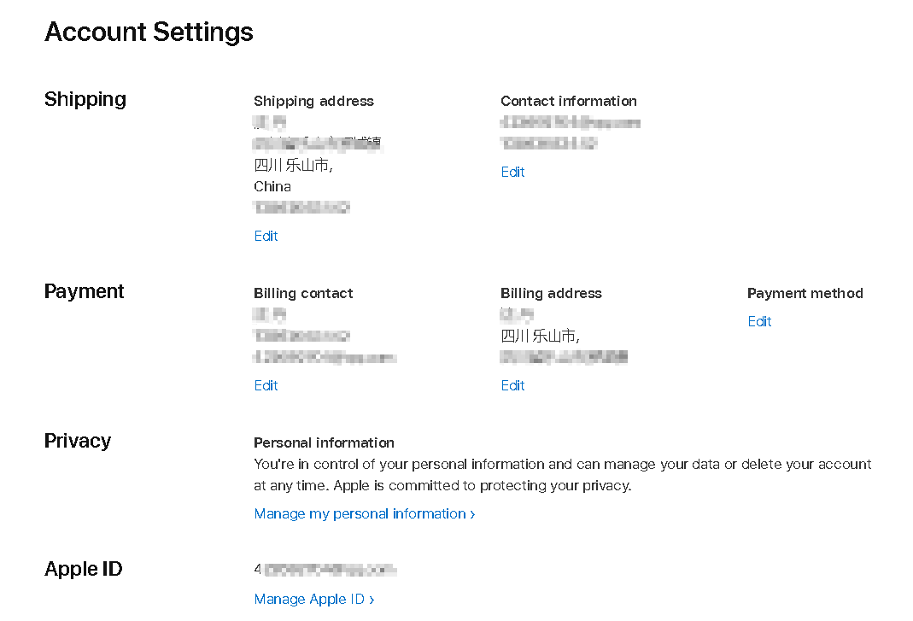This screenshot has width=913, height=621.
Task: Click the Account Settings page heading
Action: 149,32
